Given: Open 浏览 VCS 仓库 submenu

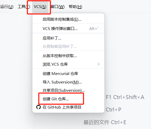Looking at the screenshot, I should pyautogui.click(x=68, y=64).
